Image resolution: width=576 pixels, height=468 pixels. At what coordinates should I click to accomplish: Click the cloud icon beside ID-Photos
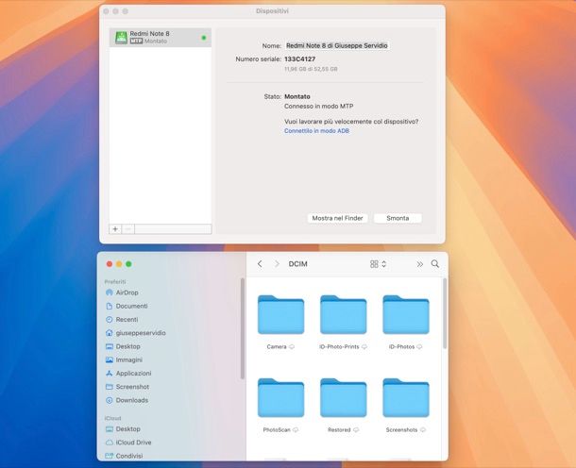[419, 347]
